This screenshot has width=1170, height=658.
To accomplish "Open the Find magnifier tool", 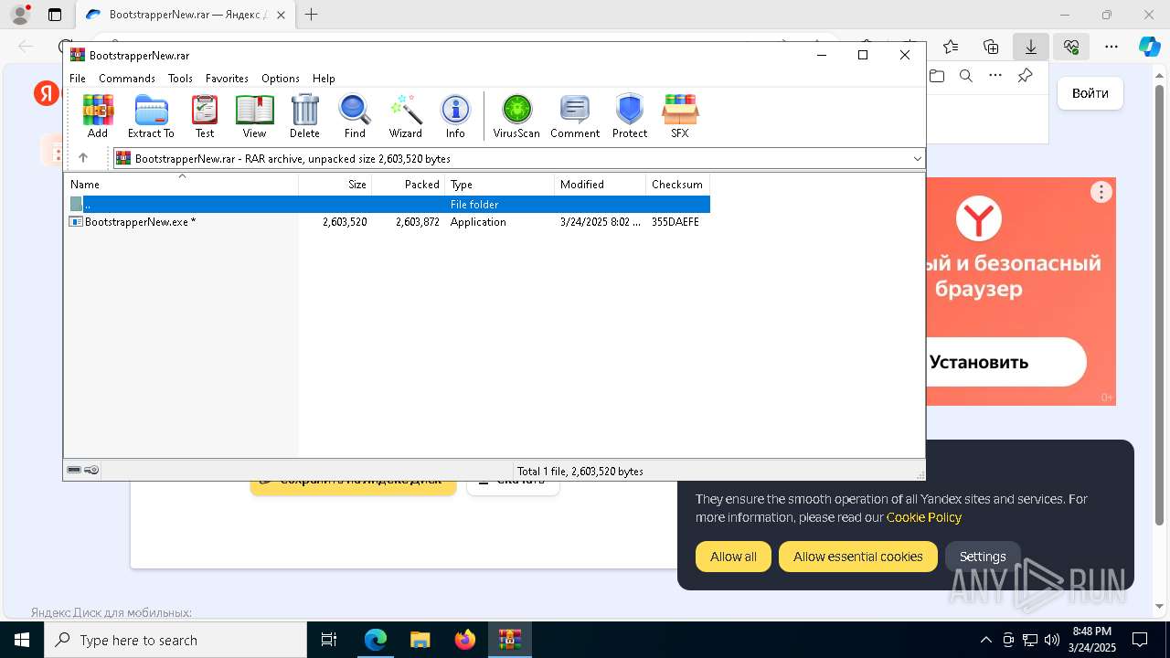I will coord(355,116).
